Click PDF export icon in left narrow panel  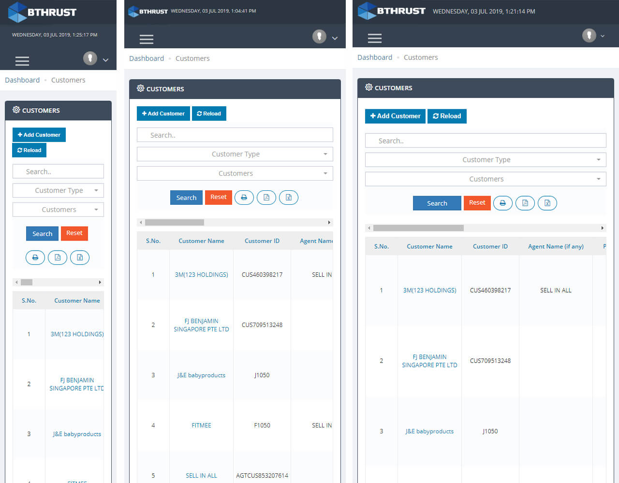coord(58,257)
